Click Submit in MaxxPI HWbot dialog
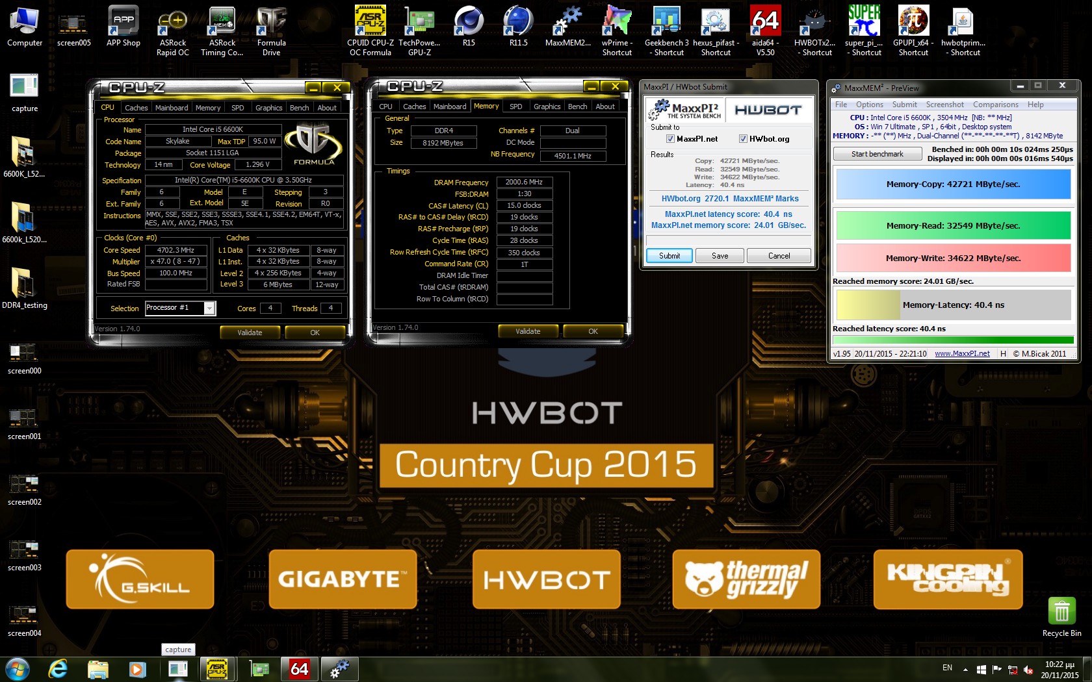1092x682 pixels. point(669,256)
